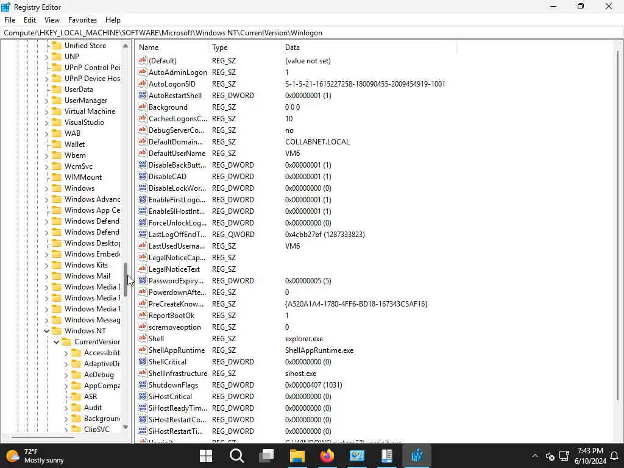Viewport: 624px width, 468px height.
Task: Launch Firefox from the taskbar
Action: tap(327, 456)
